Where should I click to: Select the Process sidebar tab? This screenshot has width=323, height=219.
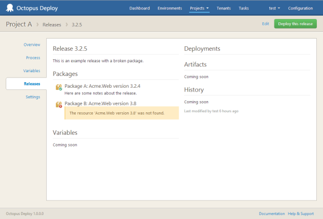click(33, 58)
